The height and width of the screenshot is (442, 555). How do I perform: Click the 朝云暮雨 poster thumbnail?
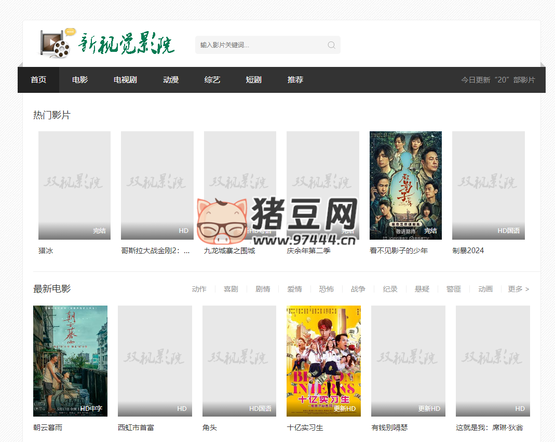click(70, 361)
